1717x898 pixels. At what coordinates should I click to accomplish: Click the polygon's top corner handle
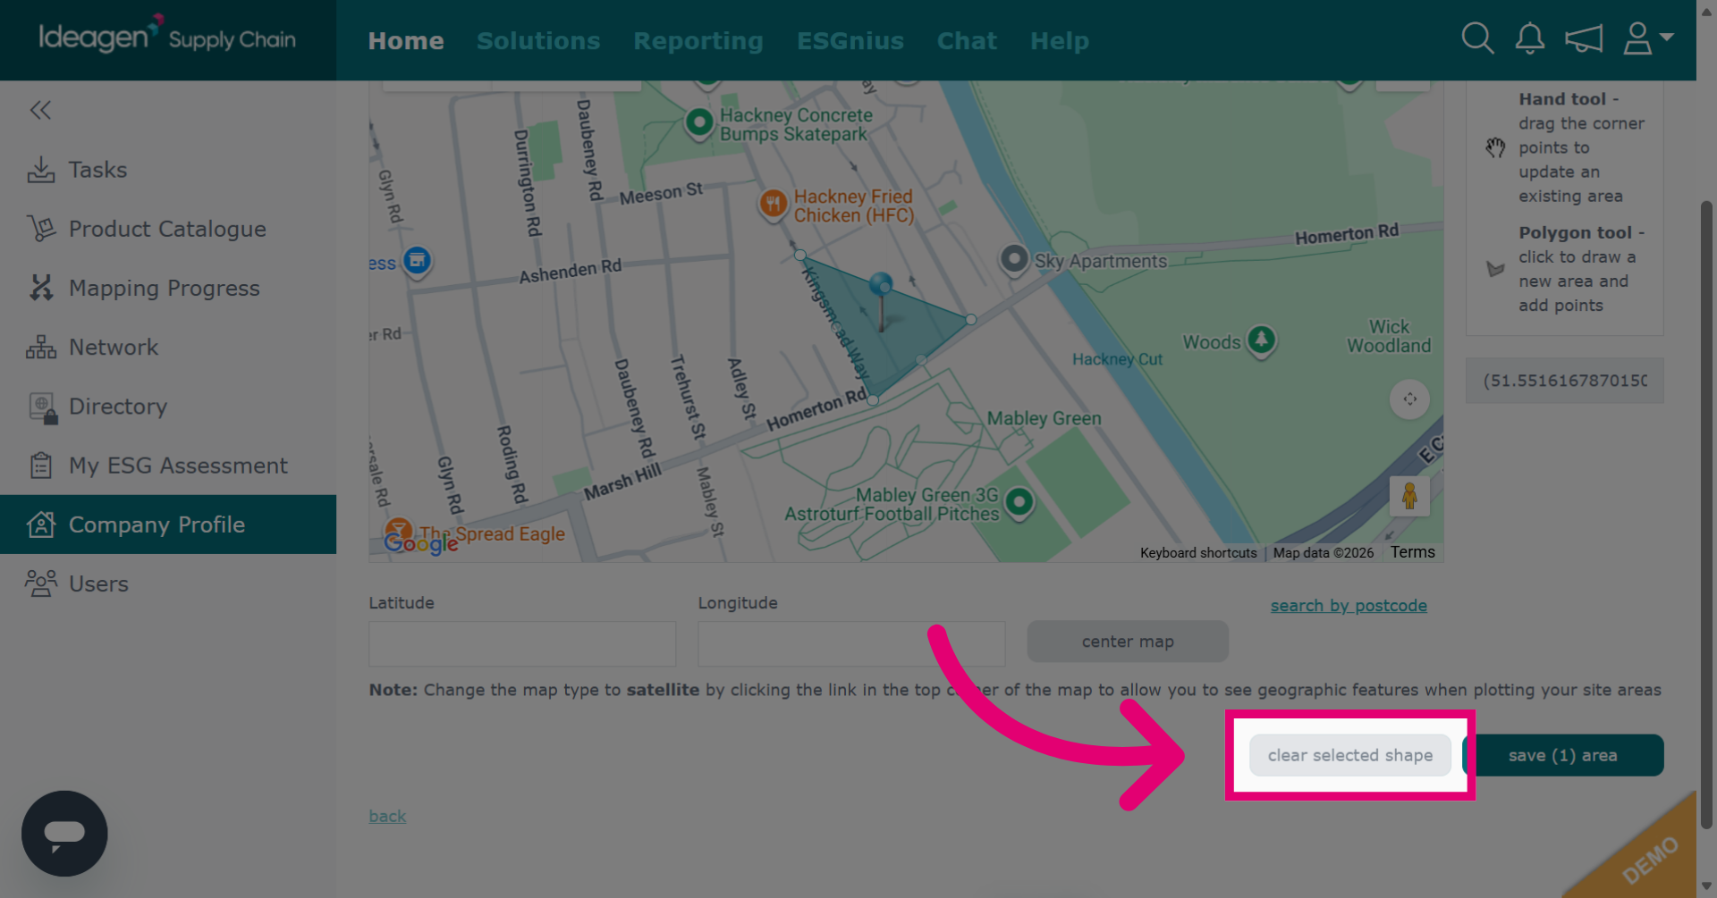pos(800,256)
